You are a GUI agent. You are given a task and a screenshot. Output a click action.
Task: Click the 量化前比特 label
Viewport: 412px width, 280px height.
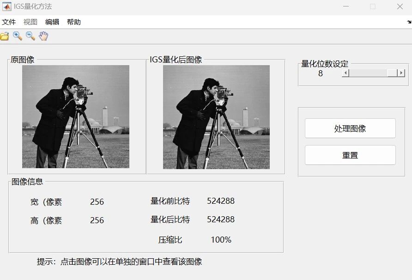click(170, 201)
